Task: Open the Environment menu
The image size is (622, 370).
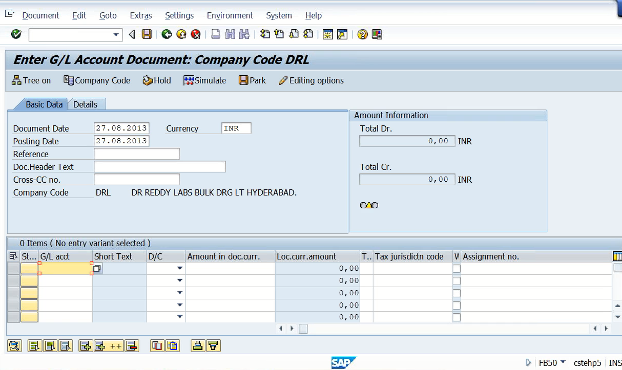Action: (230, 15)
